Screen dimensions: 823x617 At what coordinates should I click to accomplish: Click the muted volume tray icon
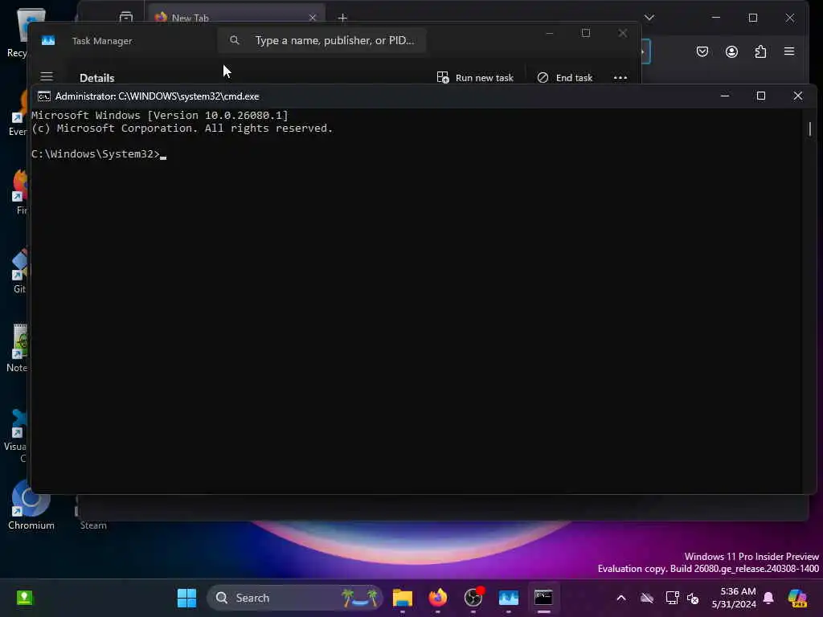click(693, 598)
